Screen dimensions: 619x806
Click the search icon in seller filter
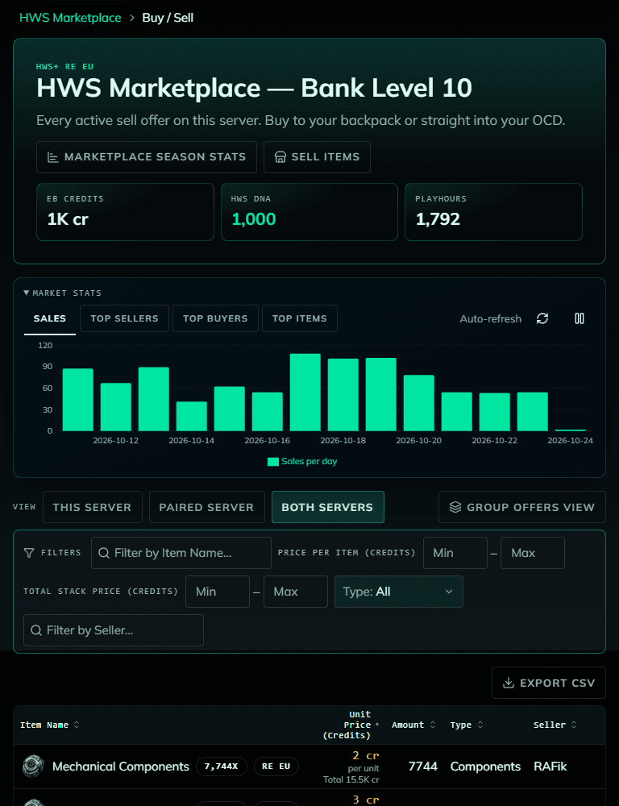(x=36, y=630)
